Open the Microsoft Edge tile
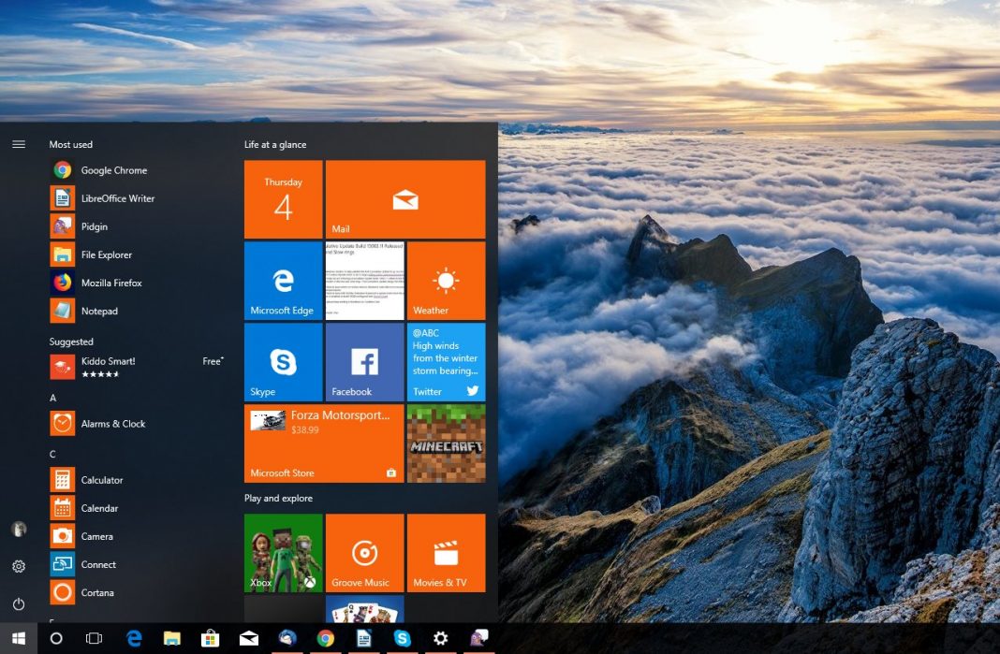1000x654 pixels. point(283,281)
